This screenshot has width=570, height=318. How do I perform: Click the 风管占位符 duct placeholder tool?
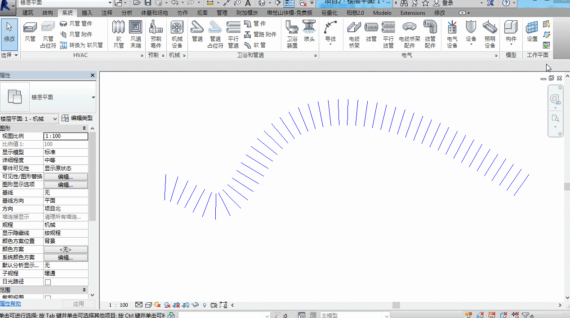click(x=48, y=35)
